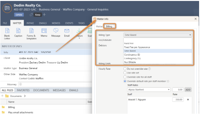Choose Time Based in the list

[158, 51]
